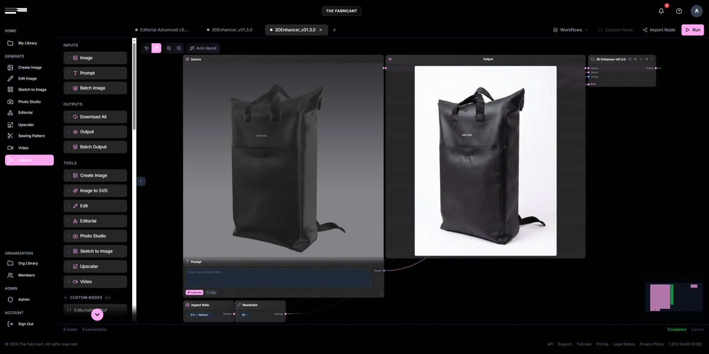
Task: Click the prompt text field
Action: point(278,278)
